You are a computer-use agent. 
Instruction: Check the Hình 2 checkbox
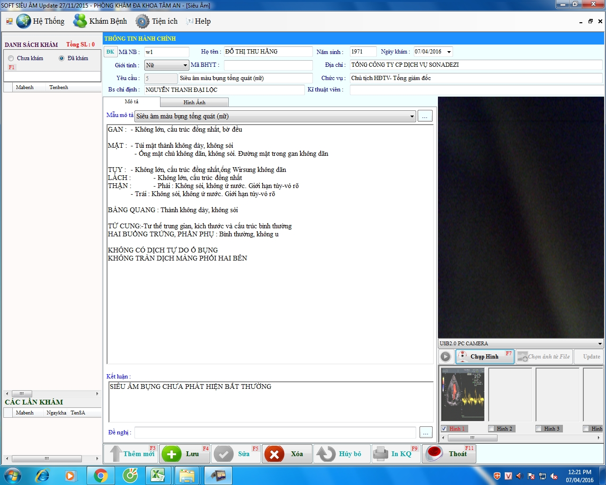click(x=491, y=429)
